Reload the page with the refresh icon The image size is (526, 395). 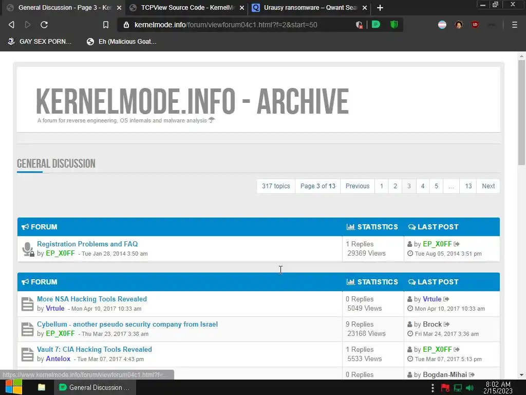[44, 25]
